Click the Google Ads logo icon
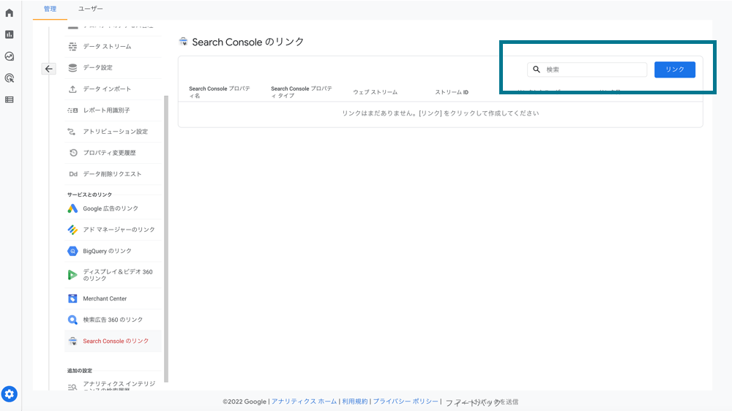 [x=72, y=208]
